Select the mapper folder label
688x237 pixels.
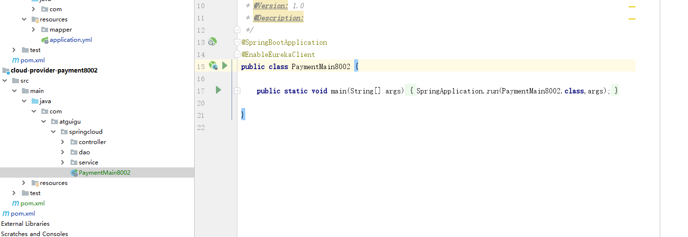[x=61, y=30]
